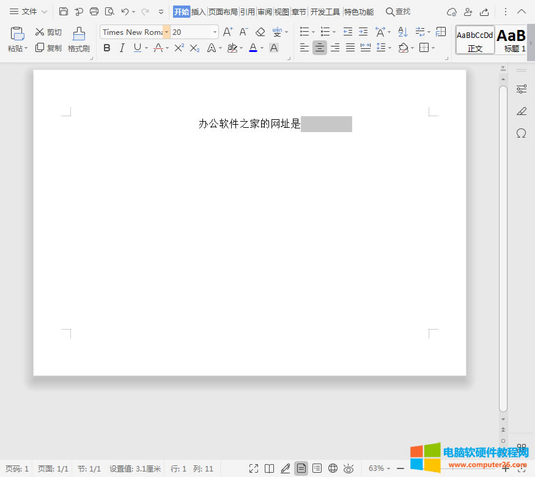Expand the font color dropdown arrow
Image resolution: width=535 pixels, height=477 pixels.
[262, 48]
